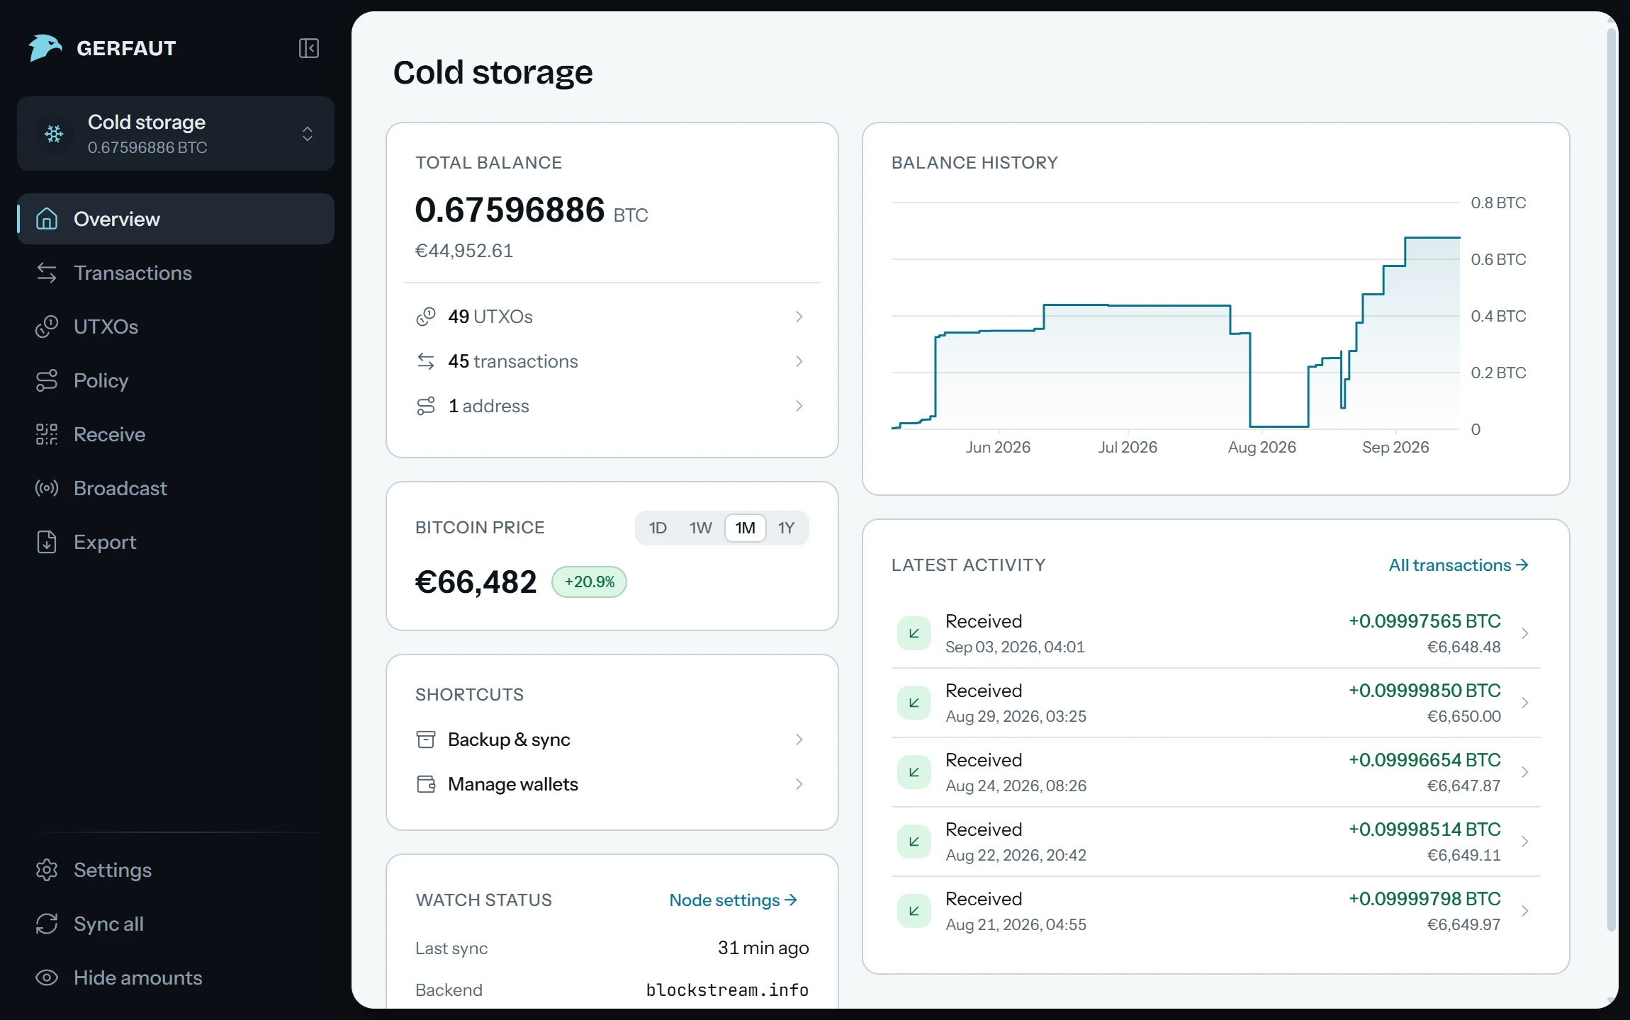Click the coins icon beside 49 UTXOs
The image size is (1630, 1020).
tap(426, 317)
